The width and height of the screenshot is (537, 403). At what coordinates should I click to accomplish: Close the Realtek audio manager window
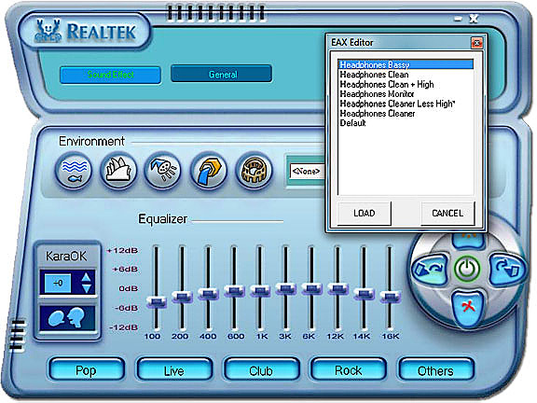point(474,19)
